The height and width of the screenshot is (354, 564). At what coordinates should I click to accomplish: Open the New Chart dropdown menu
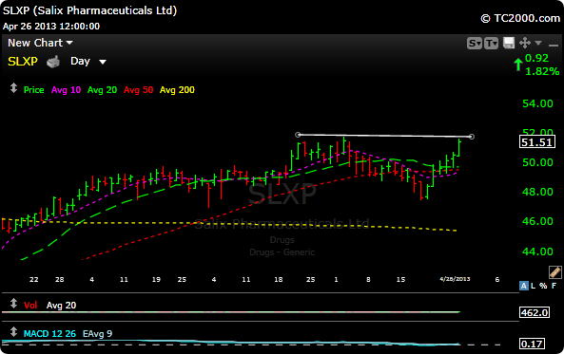pyautogui.click(x=40, y=43)
